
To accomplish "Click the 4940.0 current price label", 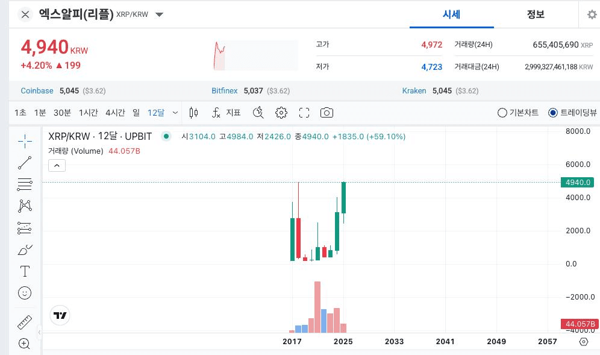I will 578,182.
